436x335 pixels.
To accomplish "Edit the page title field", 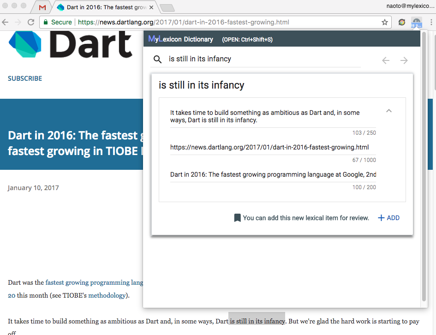I will click(273, 174).
